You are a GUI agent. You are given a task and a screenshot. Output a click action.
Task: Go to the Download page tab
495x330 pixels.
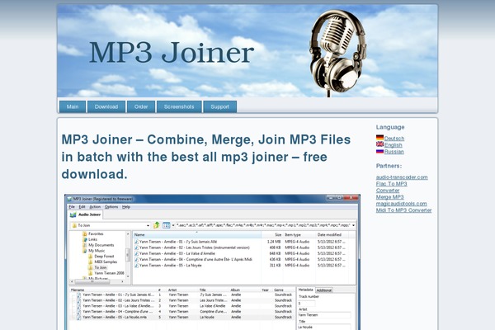(106, 106)
